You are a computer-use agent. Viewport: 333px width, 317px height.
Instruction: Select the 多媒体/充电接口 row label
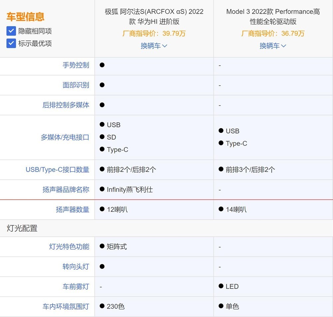pyautogui.click(x=65, y=137)
